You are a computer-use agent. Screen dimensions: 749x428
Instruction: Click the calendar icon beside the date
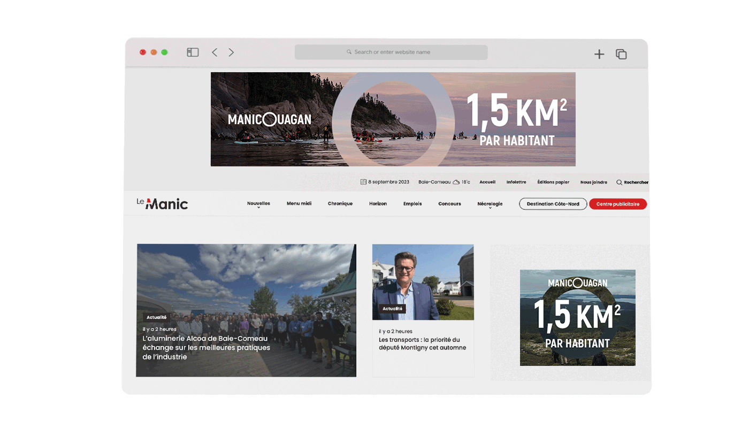tap(363, 182)
